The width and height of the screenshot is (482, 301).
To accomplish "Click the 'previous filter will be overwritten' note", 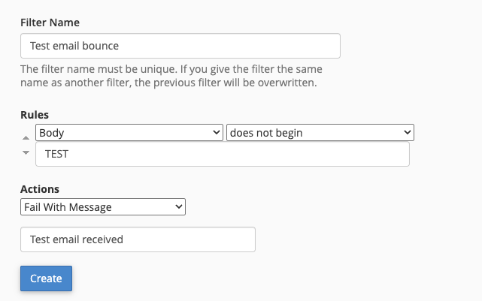I will [x=235, y=83].
